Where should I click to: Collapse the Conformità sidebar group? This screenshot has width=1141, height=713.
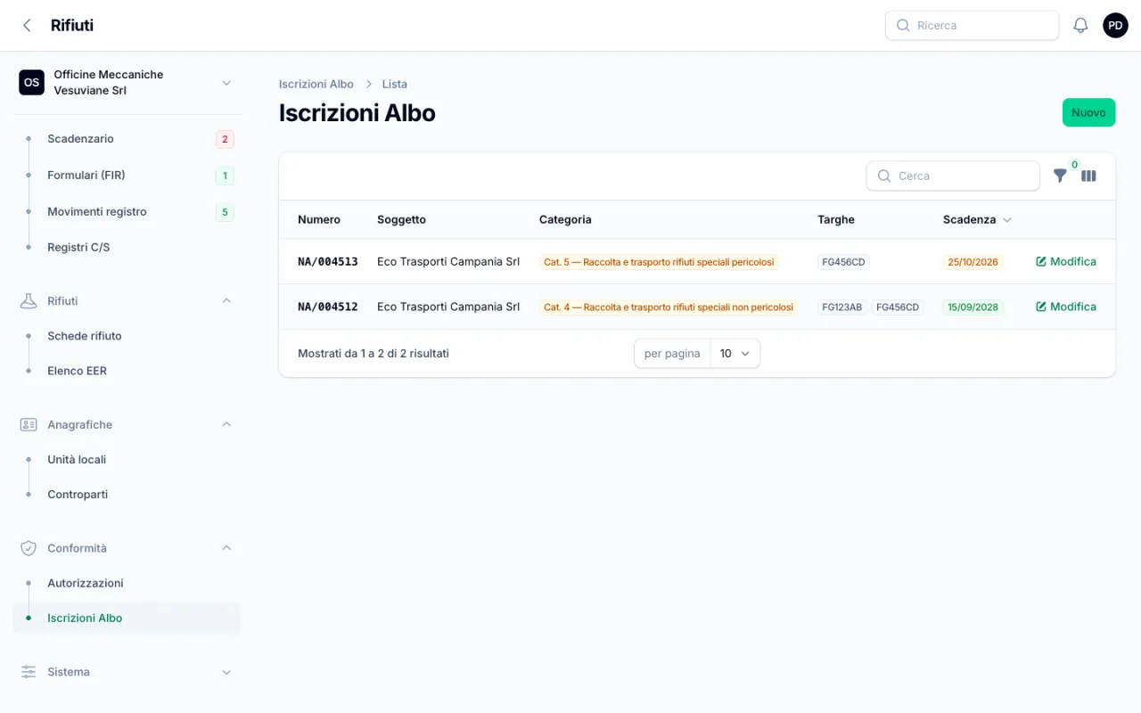point(226,548)
